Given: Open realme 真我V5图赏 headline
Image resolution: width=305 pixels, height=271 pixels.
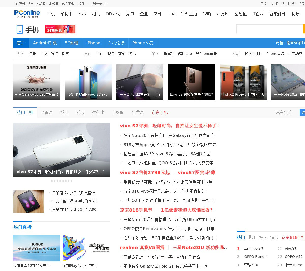Looking at the screenshot, I should point(142,248).
